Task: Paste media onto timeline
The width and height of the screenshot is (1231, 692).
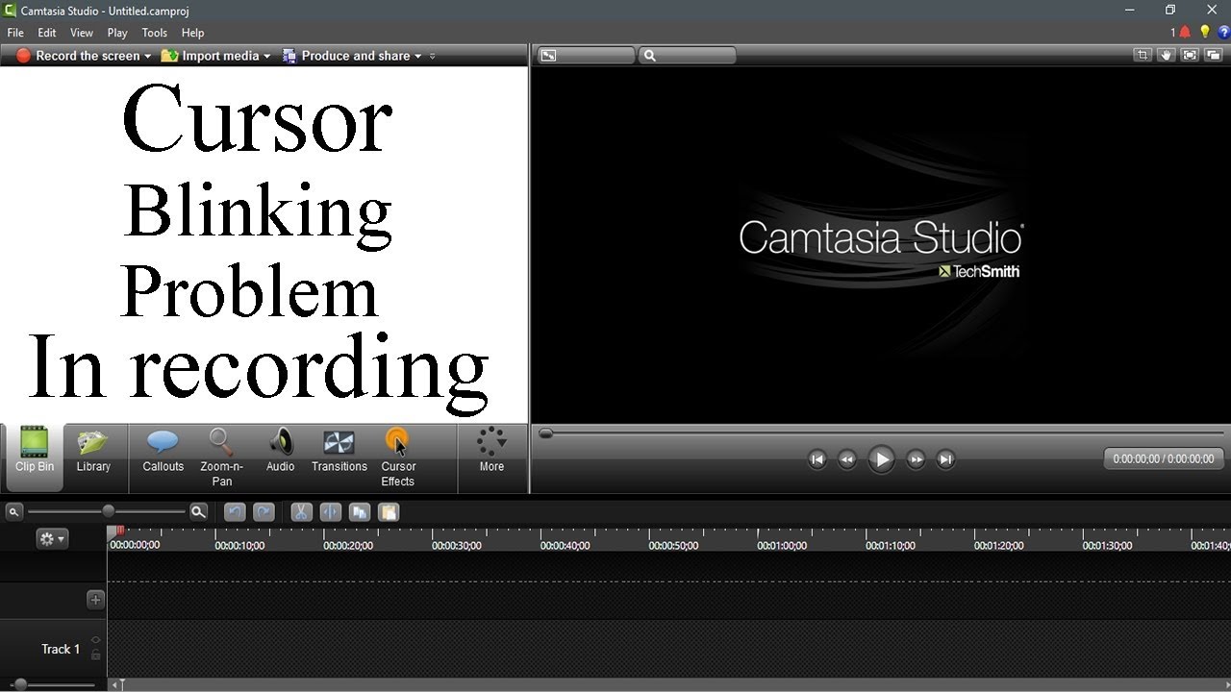Action: (389, 512)
